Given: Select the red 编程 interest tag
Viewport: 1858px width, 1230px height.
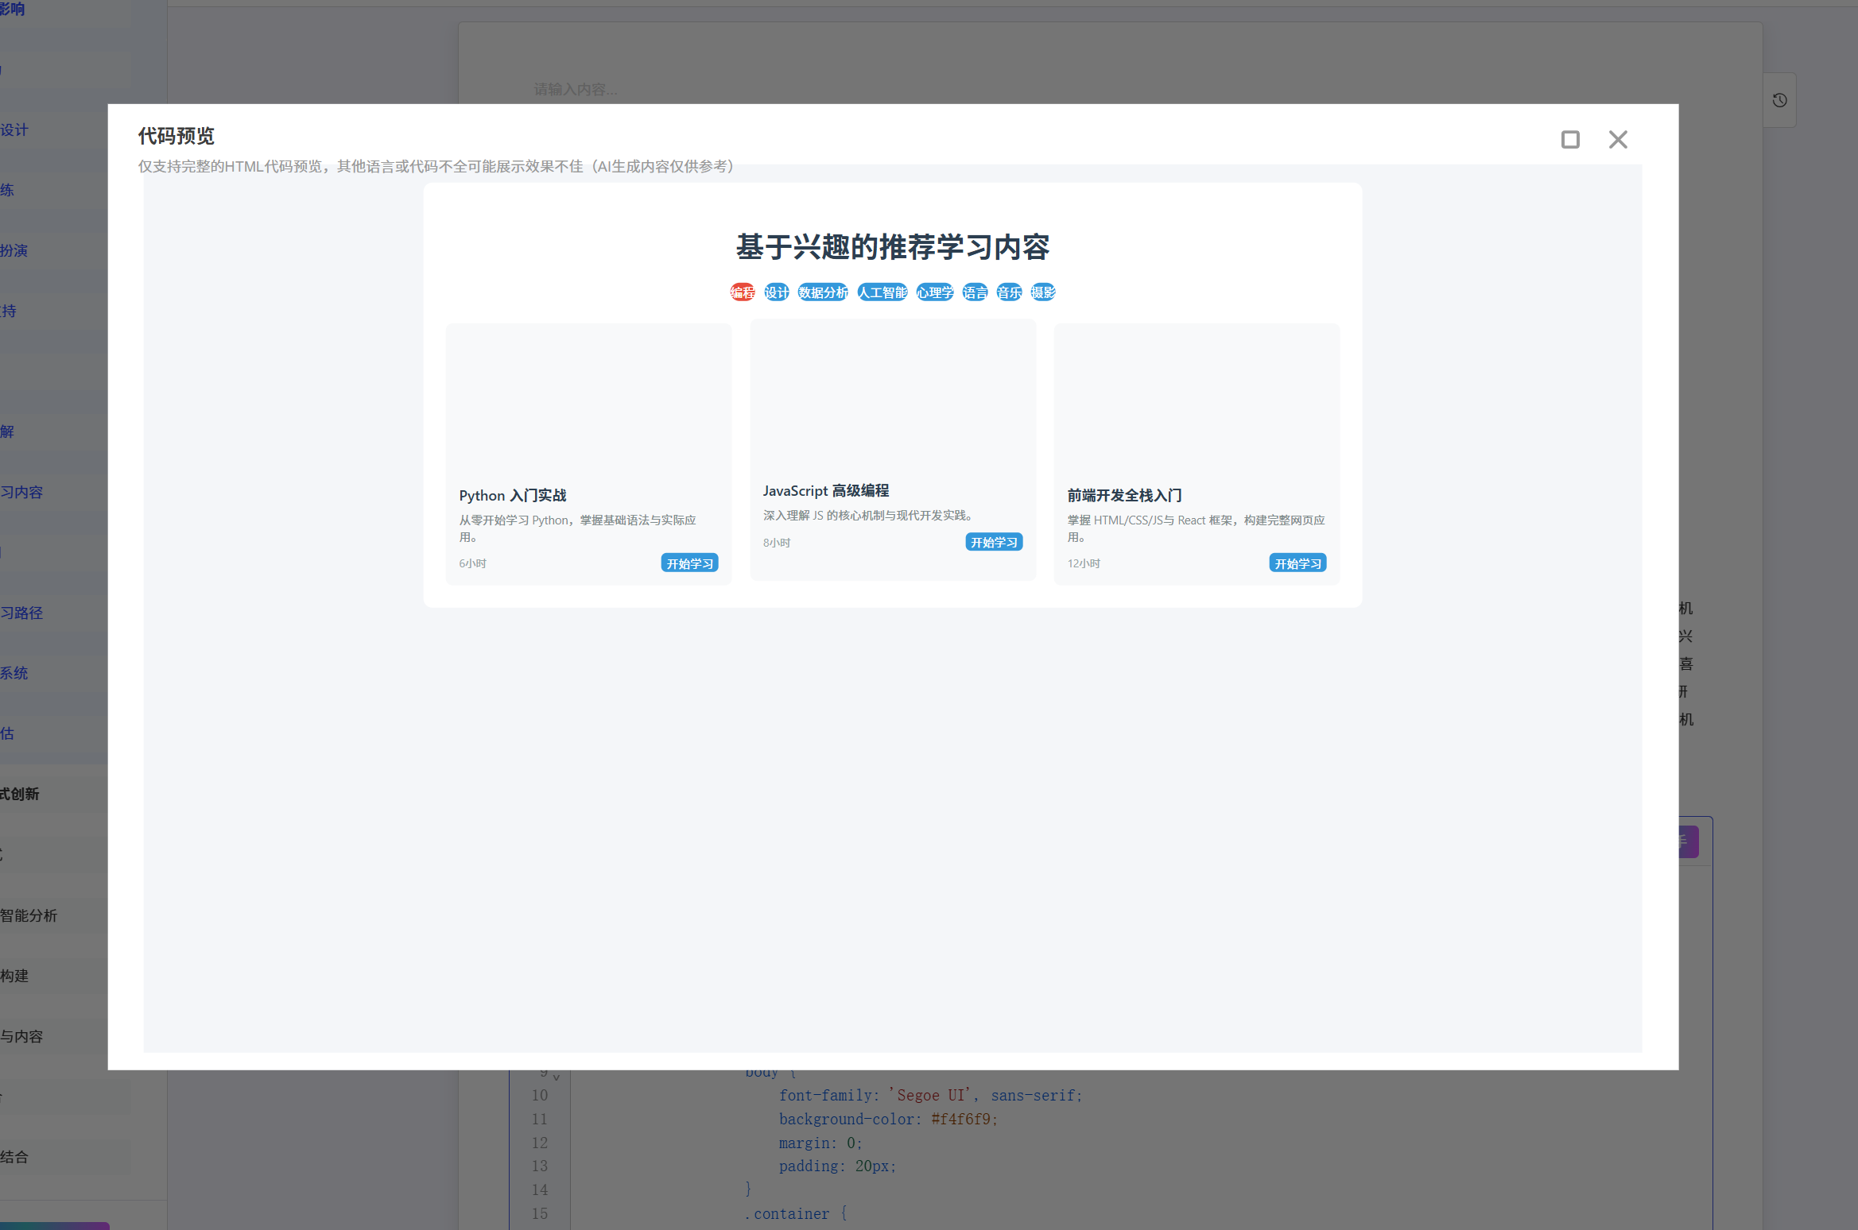Looking at the screenshot, I should point(742,292).
